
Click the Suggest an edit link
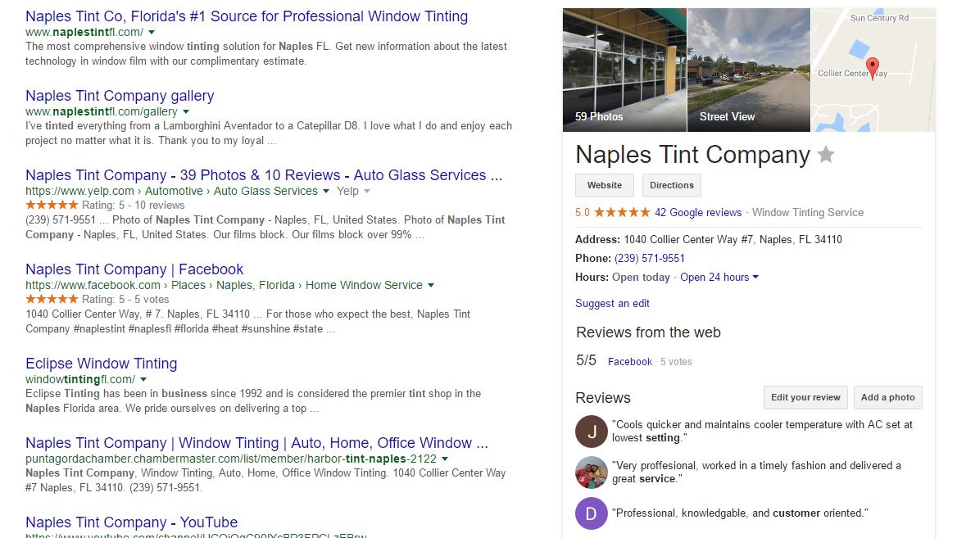(612, 304)
